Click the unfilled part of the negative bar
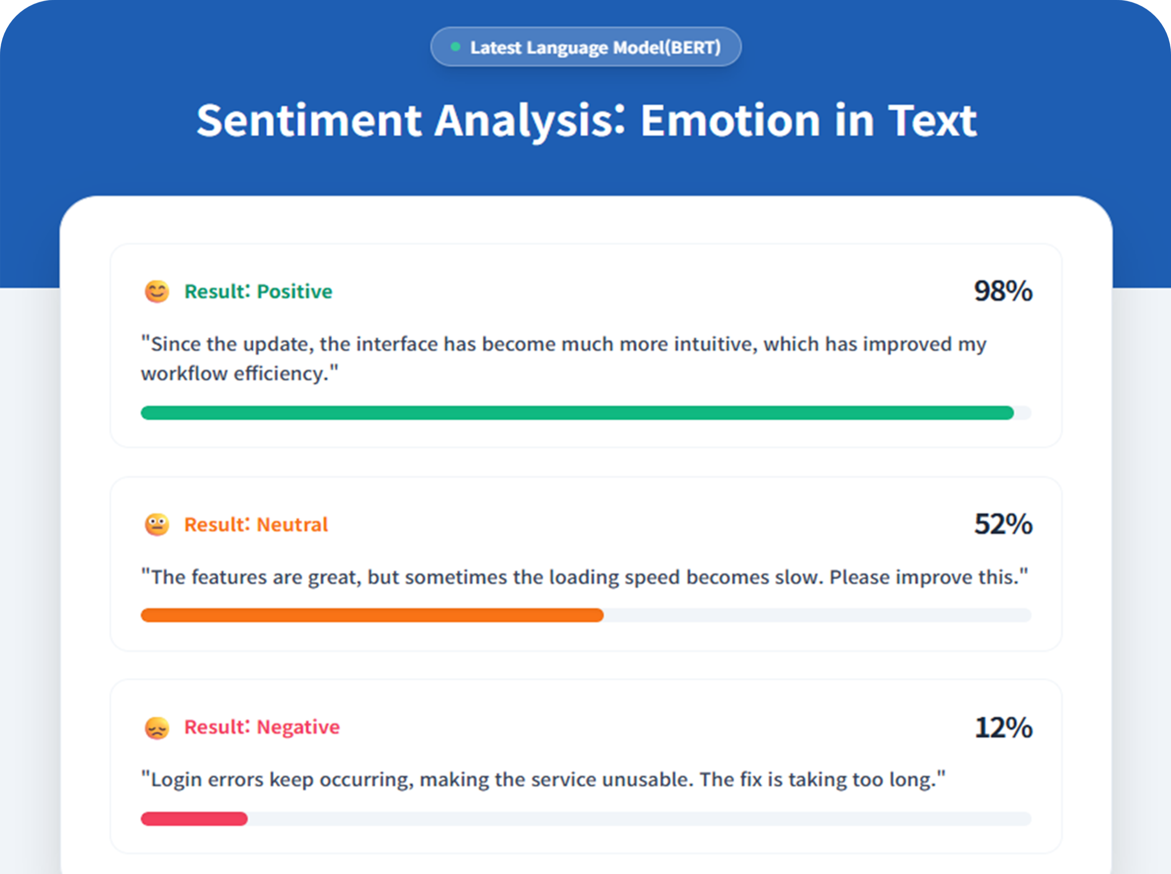The height and width of the screenshot is (874, 1171). coord(640,819)
